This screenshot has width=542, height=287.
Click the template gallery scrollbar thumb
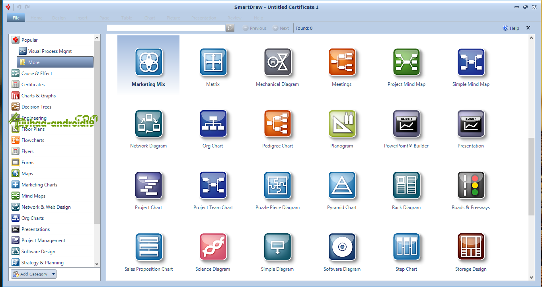point(531,176)
